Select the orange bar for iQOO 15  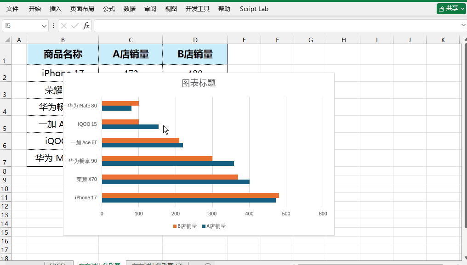[120, 122]
